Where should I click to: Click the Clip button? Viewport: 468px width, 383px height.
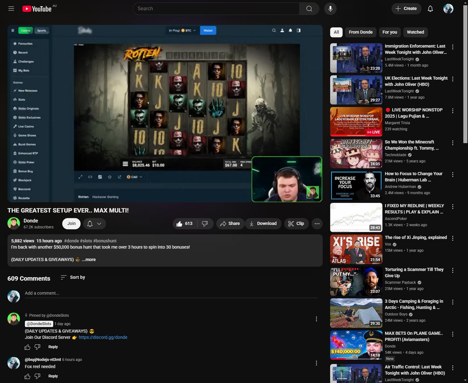click(x=296, y=223)
